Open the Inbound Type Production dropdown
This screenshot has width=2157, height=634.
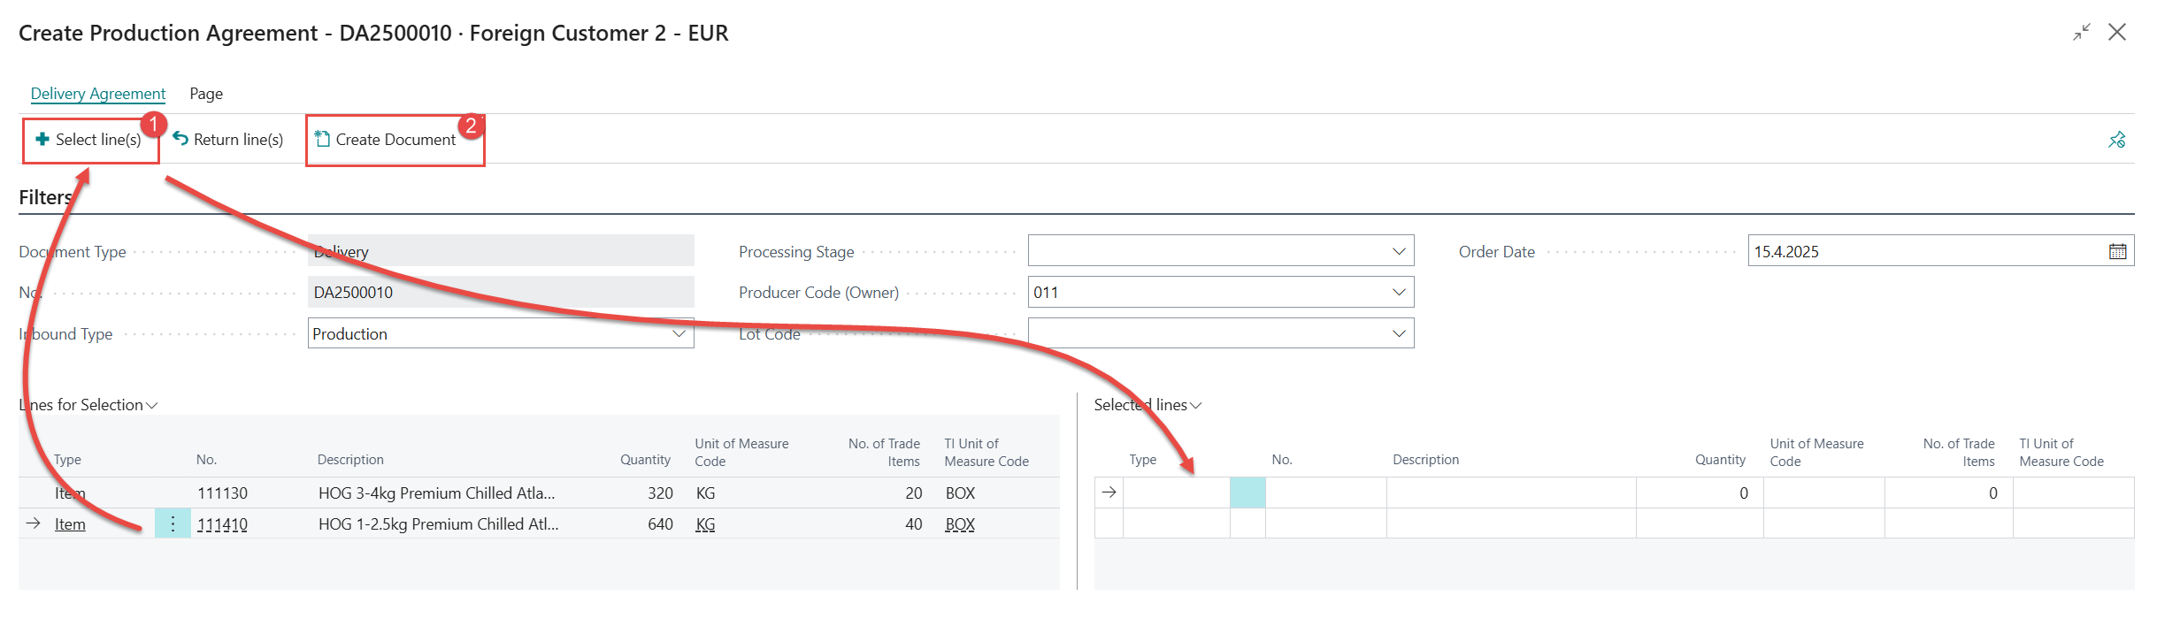pos(679,334)
